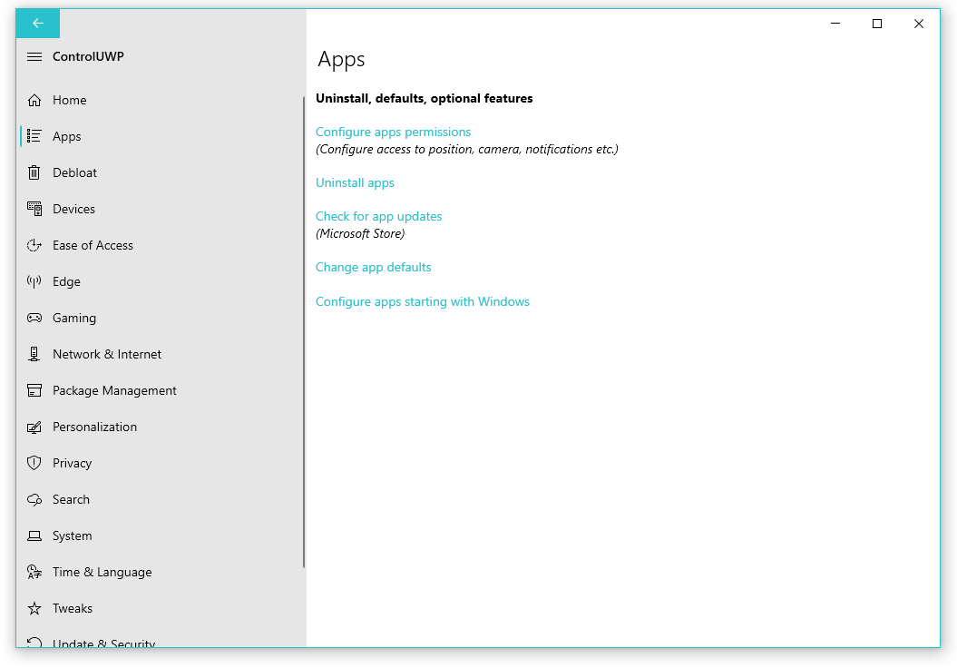
Task: Click the Uninstall apps link
Action: 355,183
